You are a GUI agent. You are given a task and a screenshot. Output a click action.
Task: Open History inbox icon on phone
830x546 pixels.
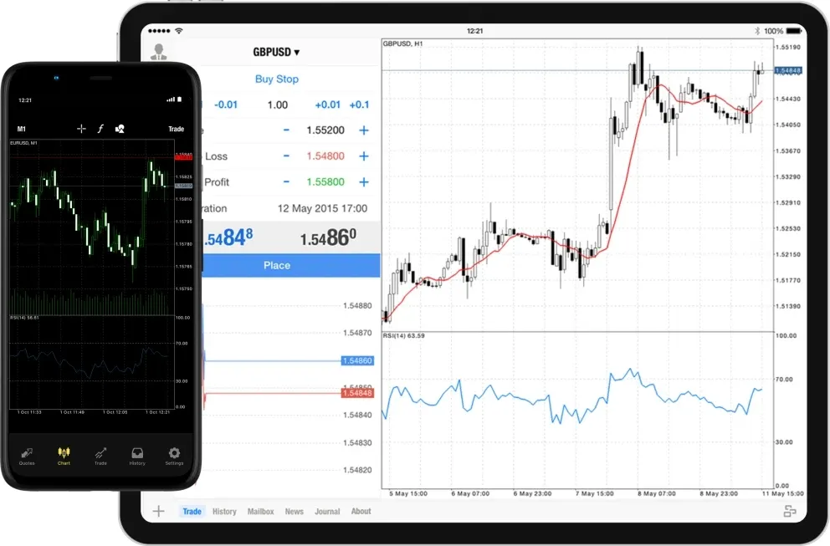pyautogui.click(x=137, y=455)
